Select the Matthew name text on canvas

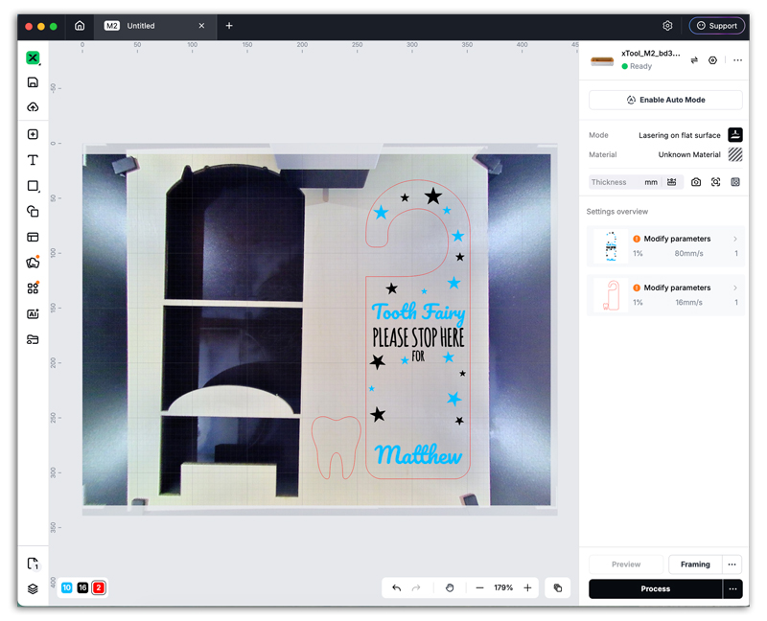[418, 454]
